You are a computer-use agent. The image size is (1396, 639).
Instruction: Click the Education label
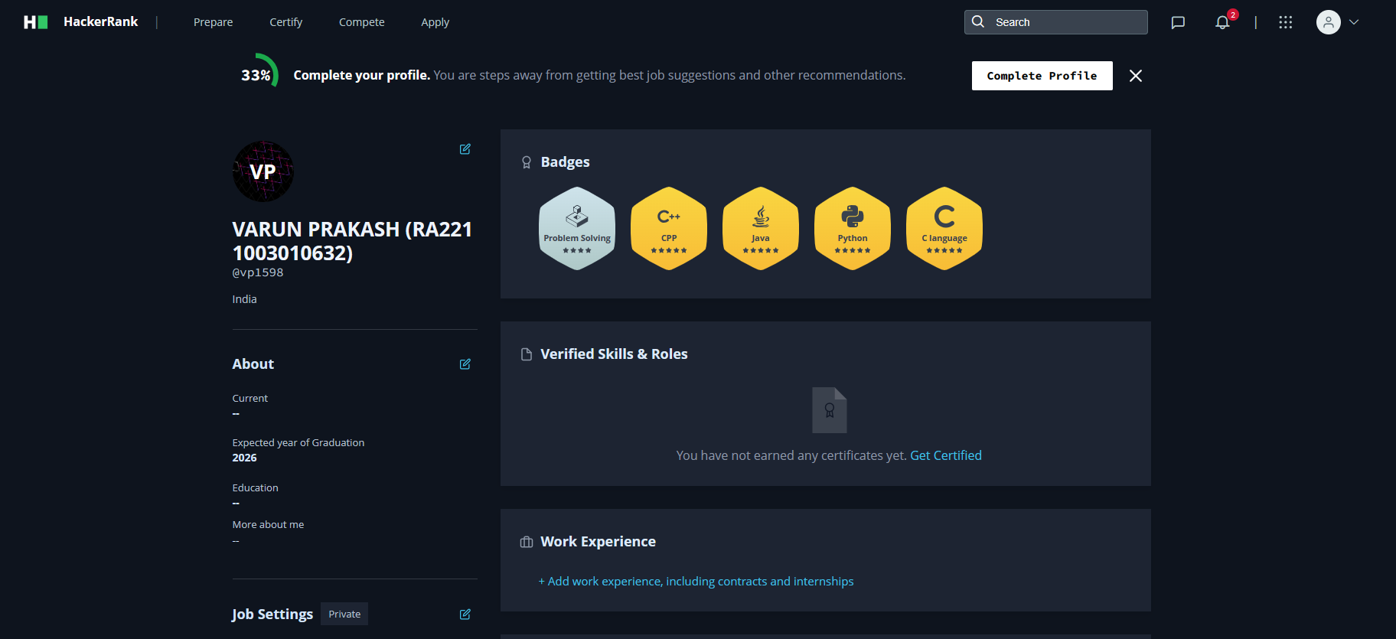(x=256, y=487)
